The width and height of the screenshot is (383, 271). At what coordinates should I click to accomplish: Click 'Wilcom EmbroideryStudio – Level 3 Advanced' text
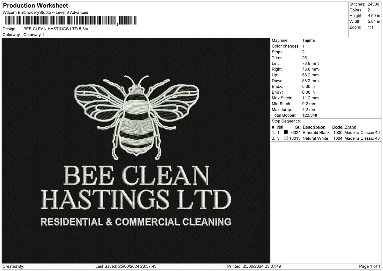45,12
